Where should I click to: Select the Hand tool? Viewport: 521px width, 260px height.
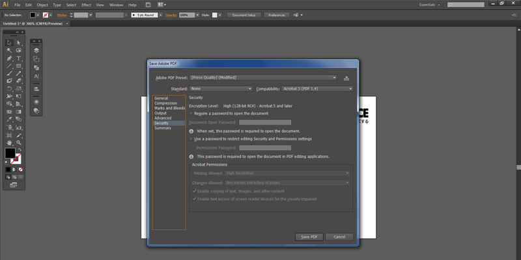tap(9, 142)
